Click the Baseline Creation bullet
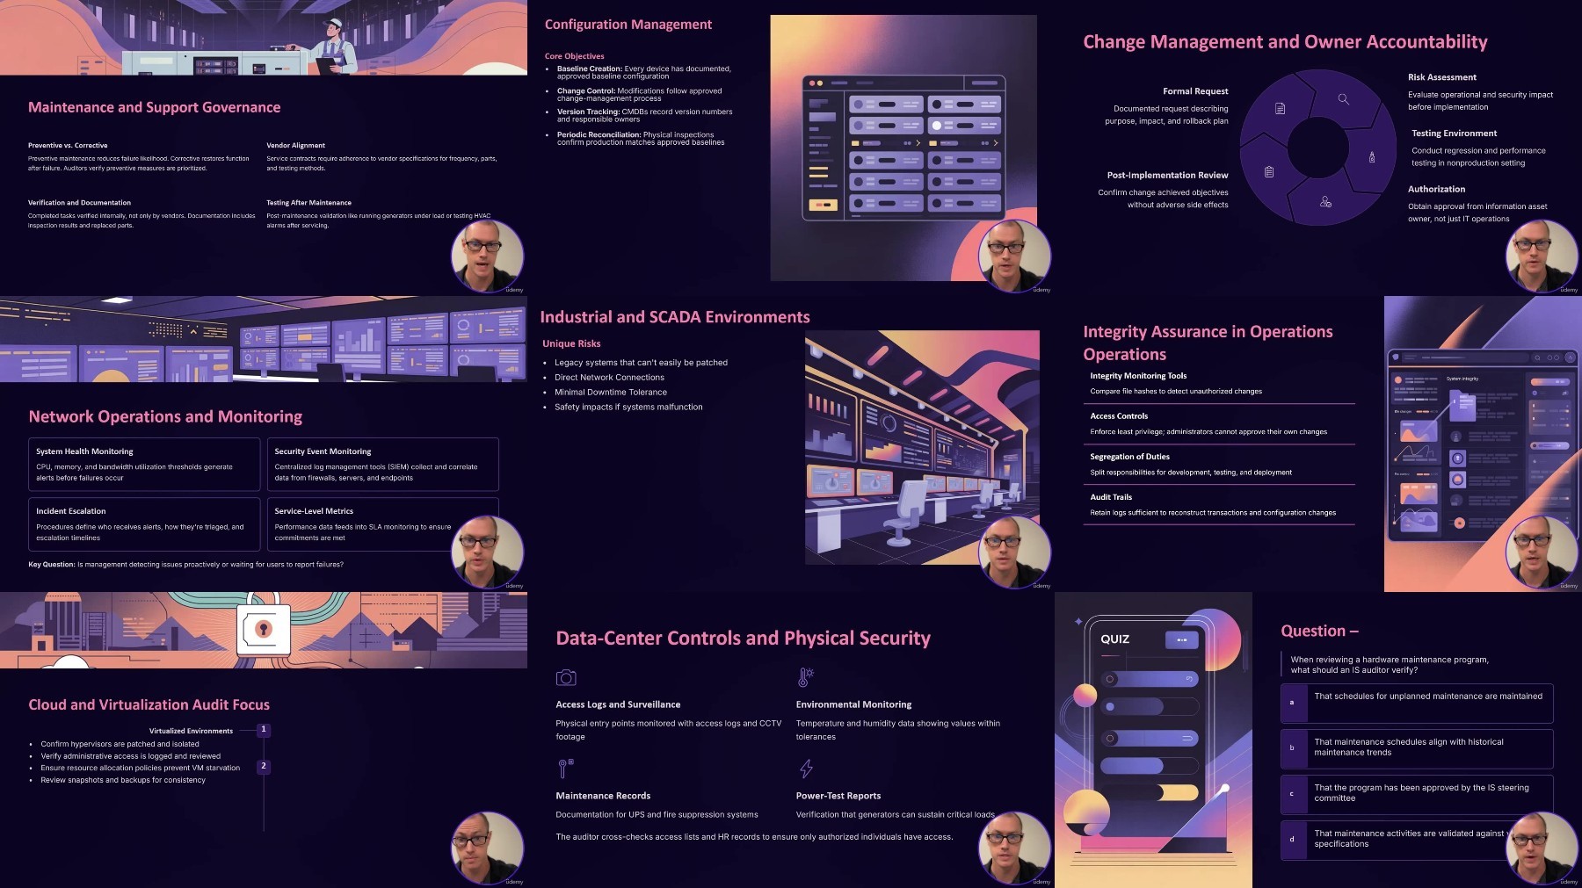Viewport: 1582px width, 888px height. coord(643,72)
